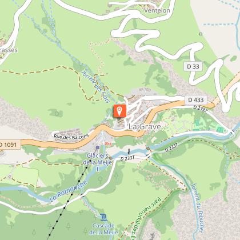The width and height of the screenshot is (240, 240).
Task: Click the Torrent du Tabuchet stream label
Action: coord(197,208)
